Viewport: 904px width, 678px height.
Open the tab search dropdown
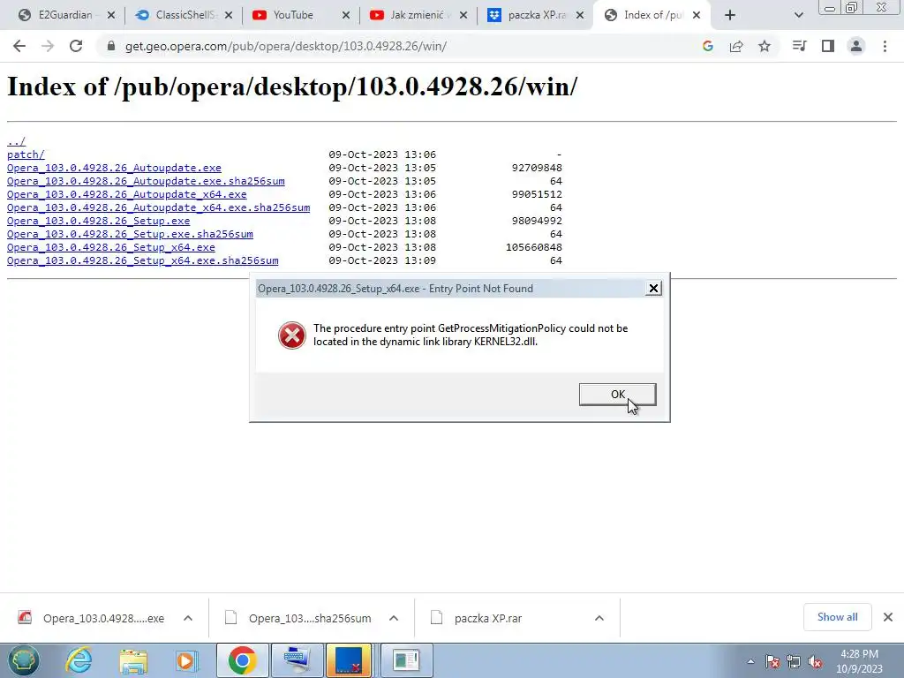[x=798, y=16]
